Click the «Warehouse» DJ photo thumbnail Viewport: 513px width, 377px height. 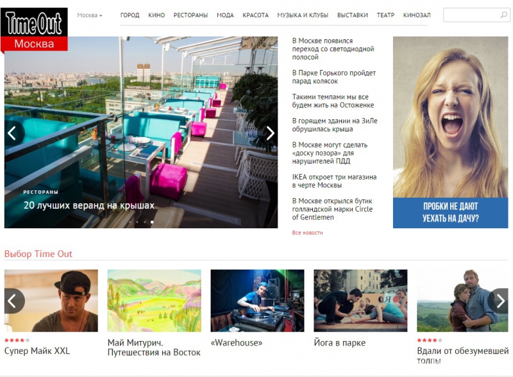[x=258, y=301]
